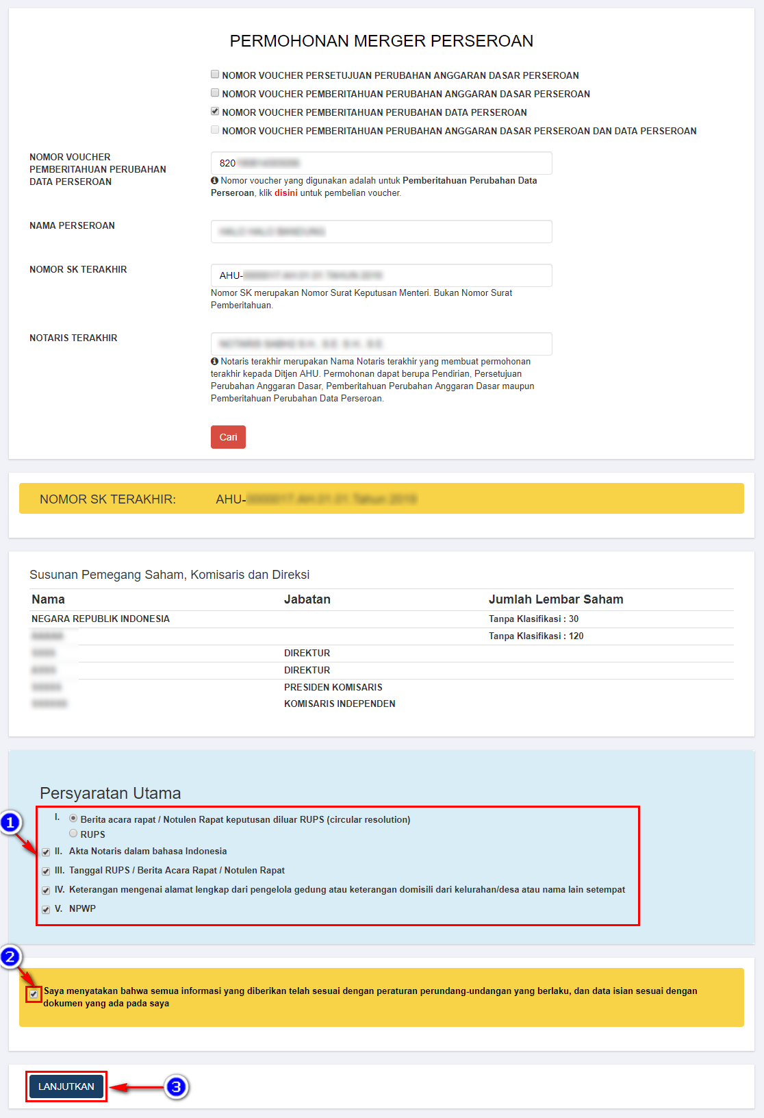This screenshot has width=764, height=1118.
Task: Uncheck Pemberitahuan Perubahan Data Perseroan checkbox
Action: 215,112
